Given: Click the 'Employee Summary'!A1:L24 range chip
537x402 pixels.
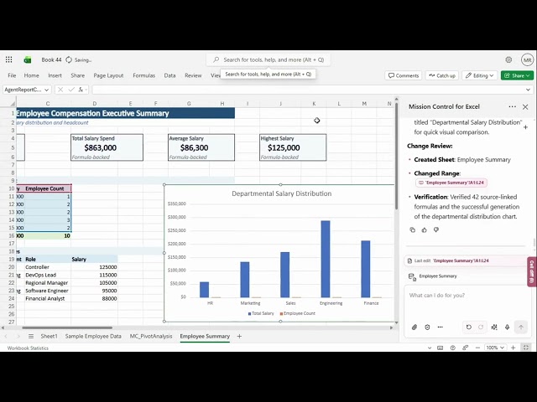Looking at the screenshot, I should [451, 183].
